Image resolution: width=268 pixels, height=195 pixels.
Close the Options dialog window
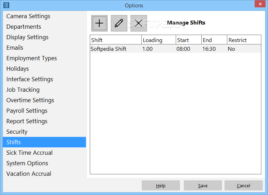point(260,4)
